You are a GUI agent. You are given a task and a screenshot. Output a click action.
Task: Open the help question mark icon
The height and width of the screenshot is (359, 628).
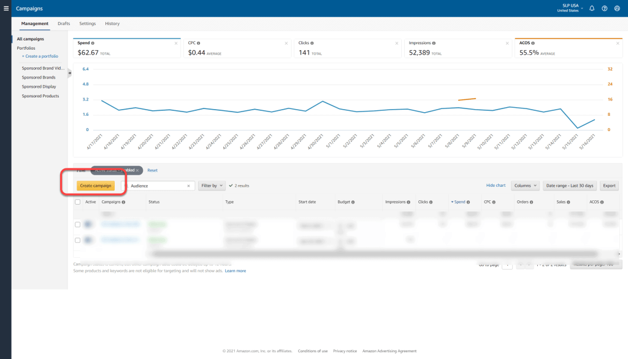[x=604, y=9]
